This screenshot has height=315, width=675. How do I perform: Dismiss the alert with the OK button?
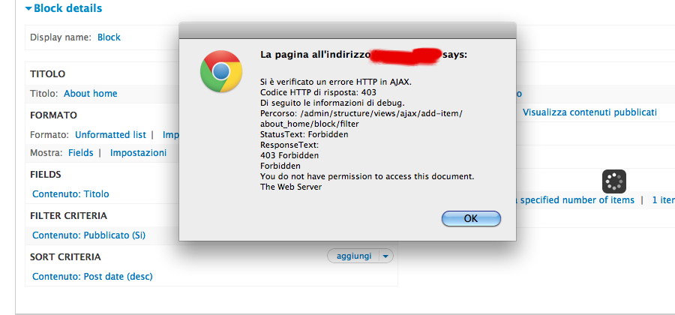click(x=471, y=218)
